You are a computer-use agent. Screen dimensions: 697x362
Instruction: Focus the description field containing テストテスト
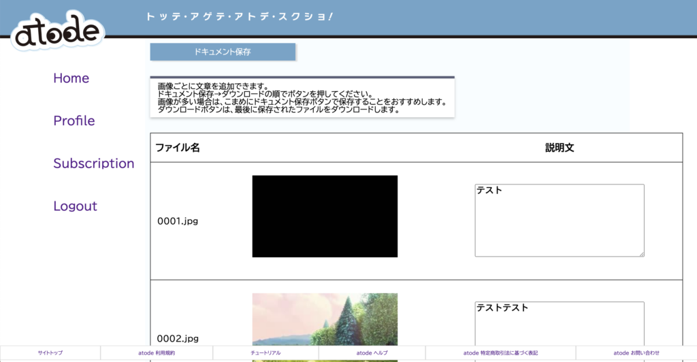click(x=560, y=323)
